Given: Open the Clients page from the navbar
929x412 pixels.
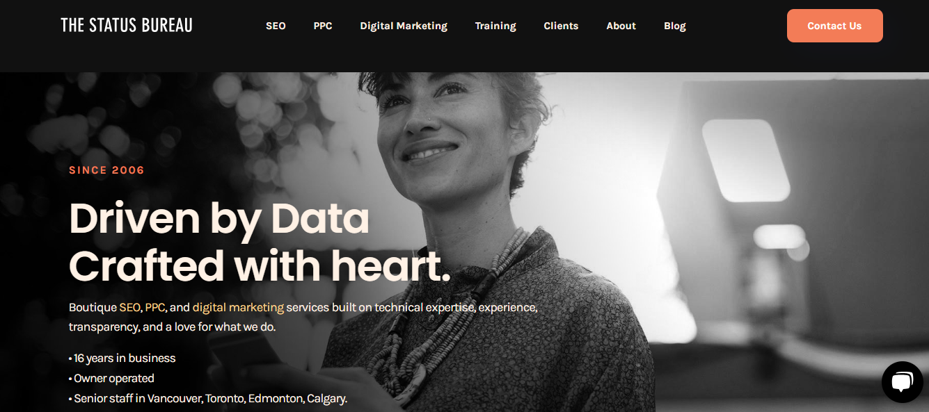Looking at the screenshot, I should (561, 26).
